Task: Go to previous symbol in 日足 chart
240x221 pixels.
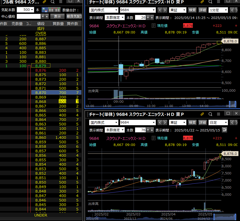Action: 160,122
